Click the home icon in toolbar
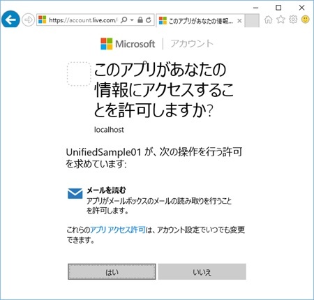 click(x=268, y=20)
